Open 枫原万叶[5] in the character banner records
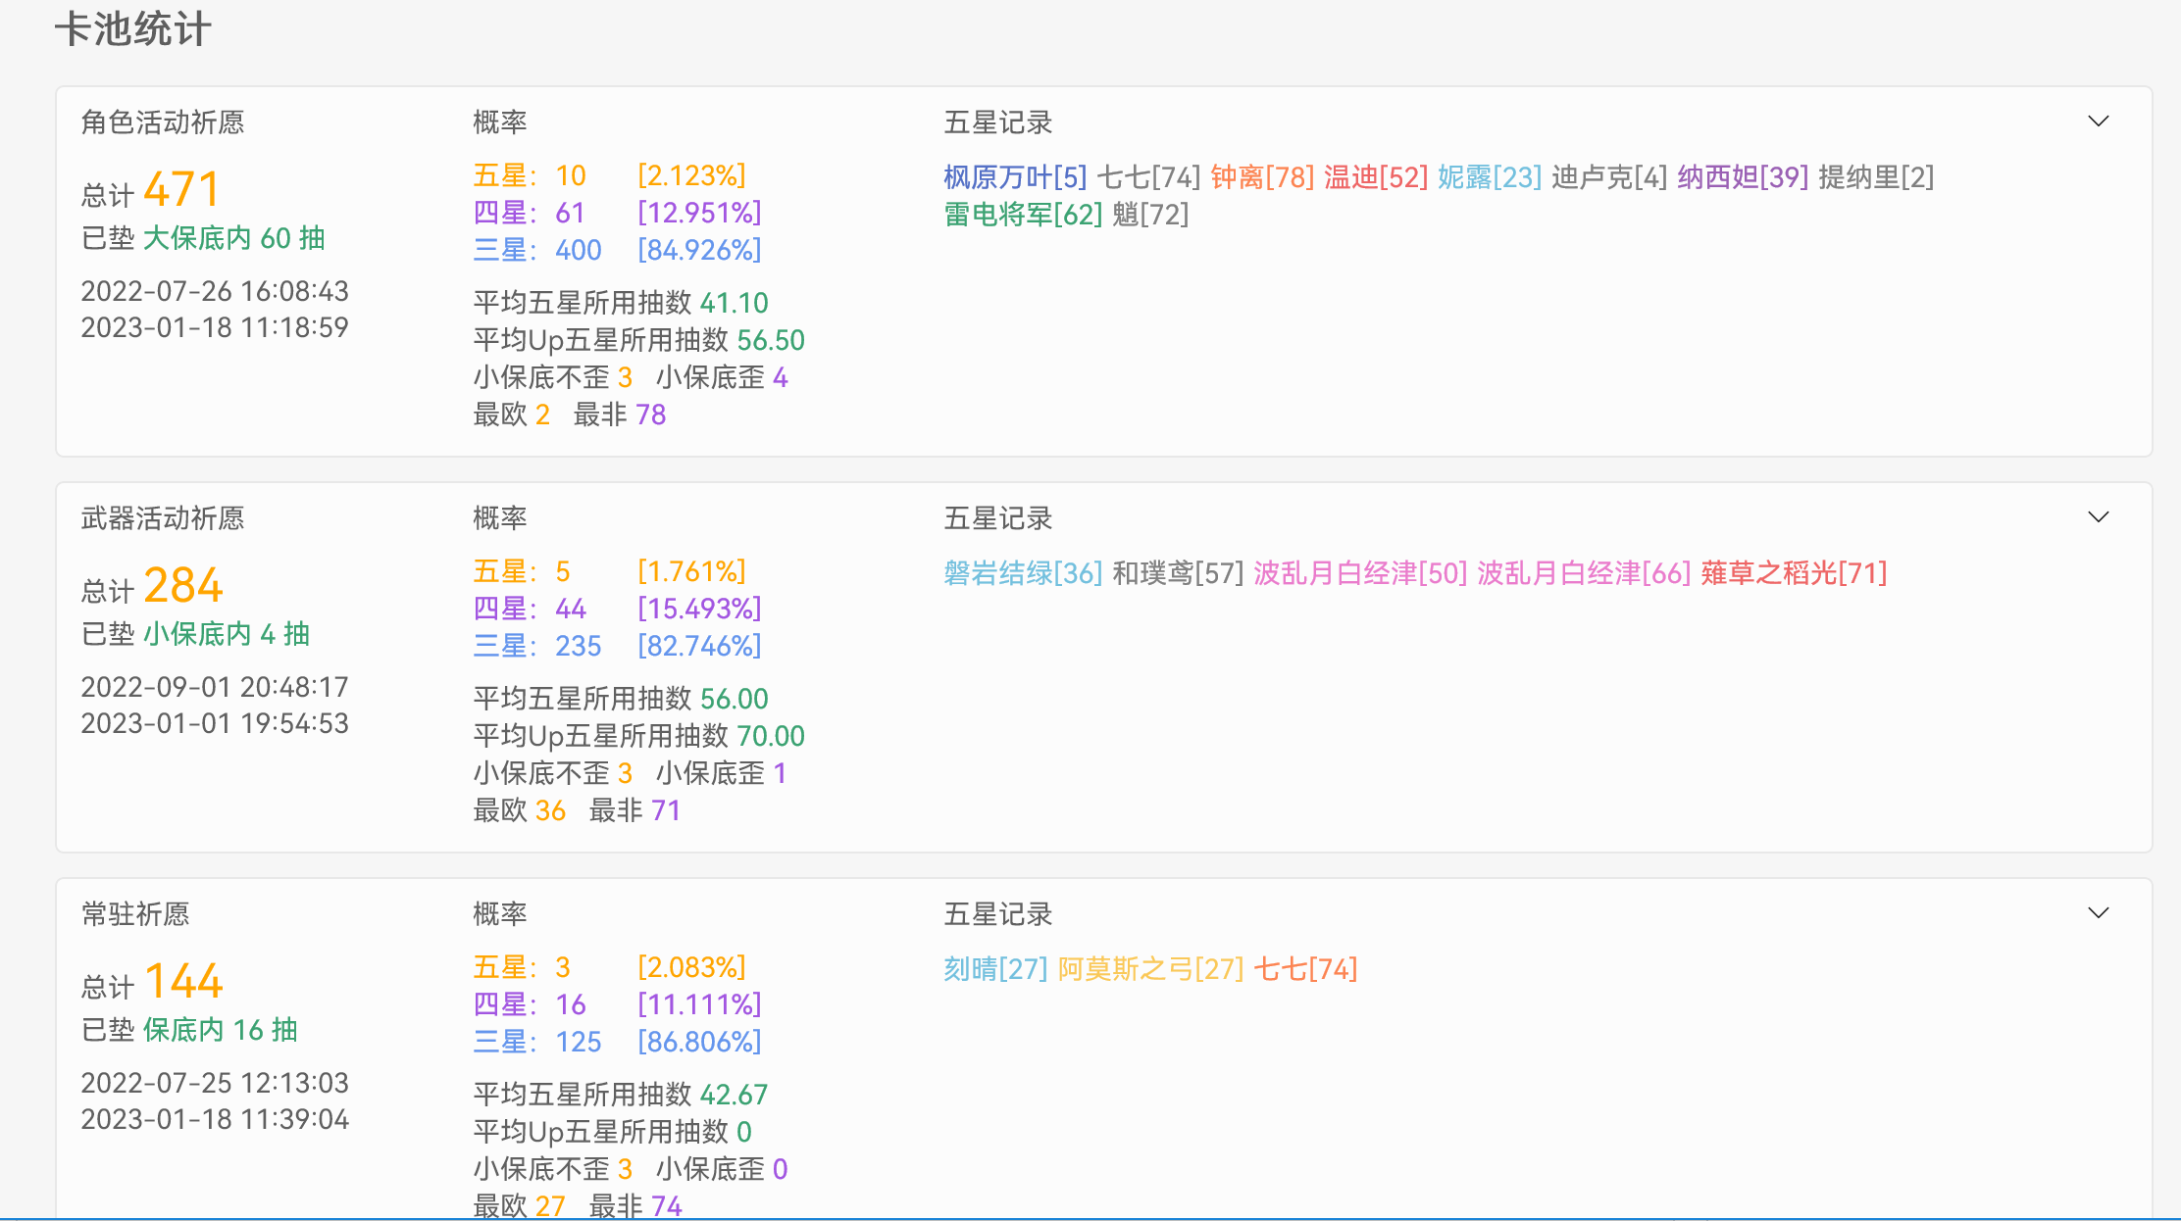Viewport: 2181px width, 1221px height. coord(1010,177)
